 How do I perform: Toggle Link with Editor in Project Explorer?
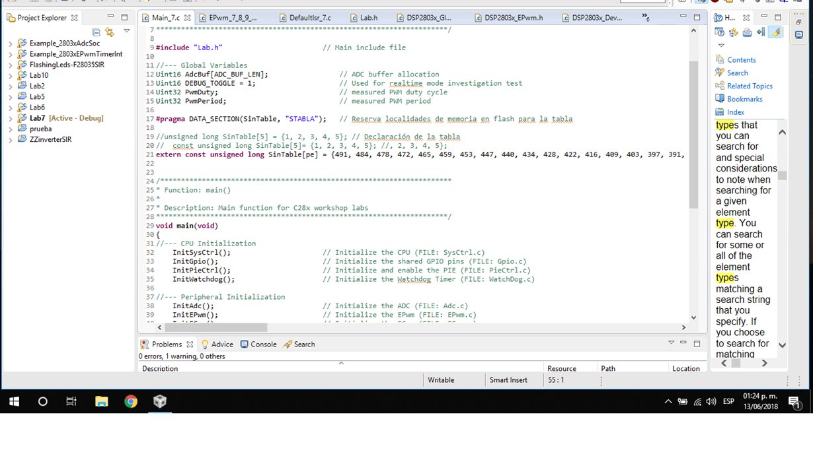110,32
